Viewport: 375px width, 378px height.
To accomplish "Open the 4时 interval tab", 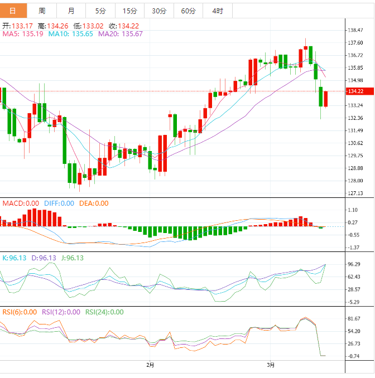I will pyautogui.click(x=218, y=11).
